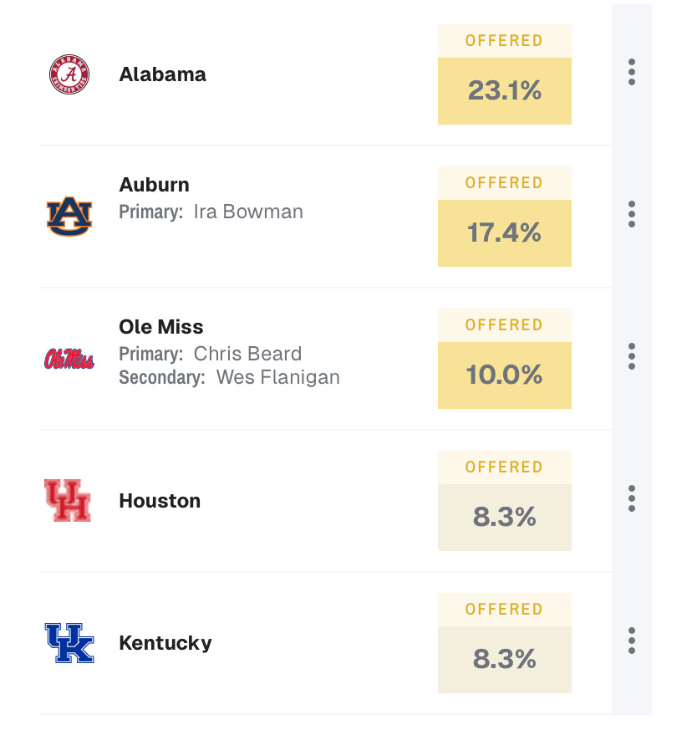Click the Kentucky Wildcats logo

click(x=69, y=643)
